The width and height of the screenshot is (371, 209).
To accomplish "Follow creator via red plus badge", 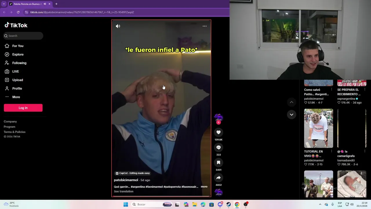I will (x=219, y=122).
